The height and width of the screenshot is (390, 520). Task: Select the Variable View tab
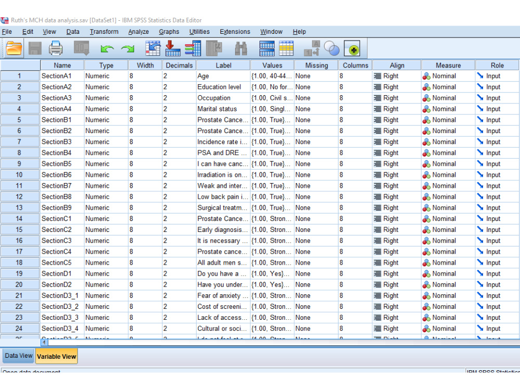(x=56, y=356)
